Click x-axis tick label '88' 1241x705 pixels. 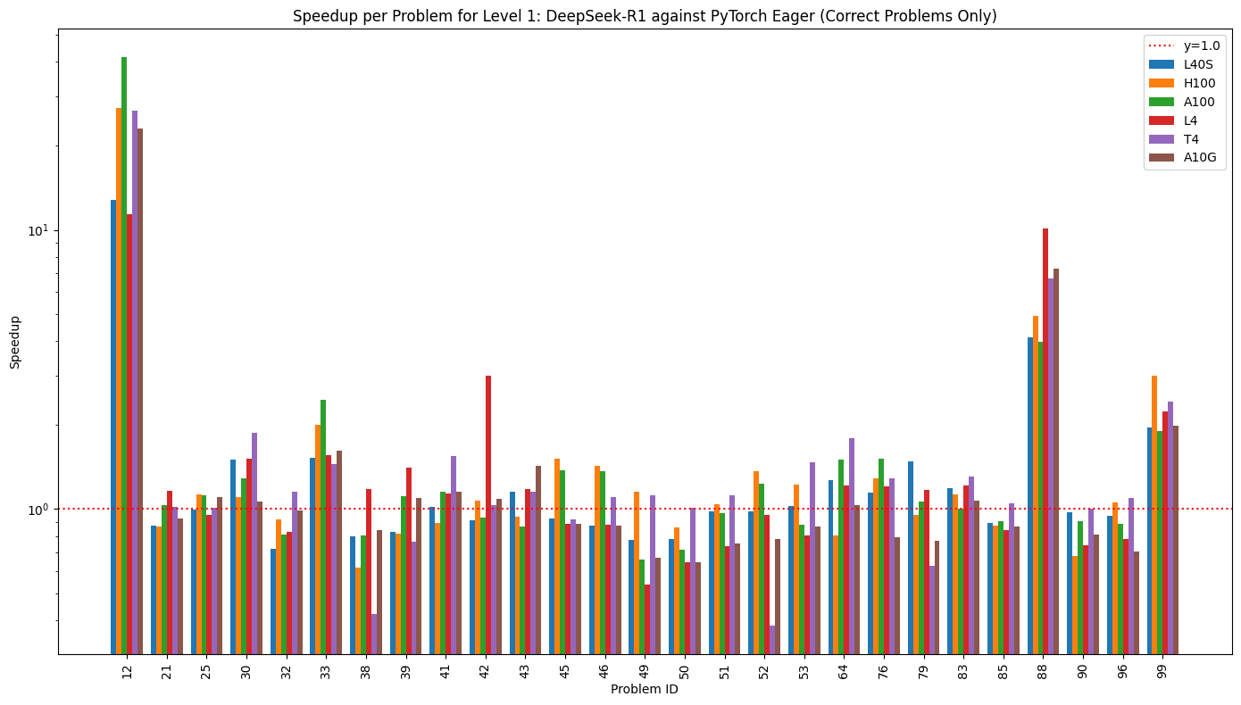tap(1044, 670)
